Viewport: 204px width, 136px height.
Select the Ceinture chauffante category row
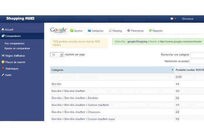click(x=127, y=105)
